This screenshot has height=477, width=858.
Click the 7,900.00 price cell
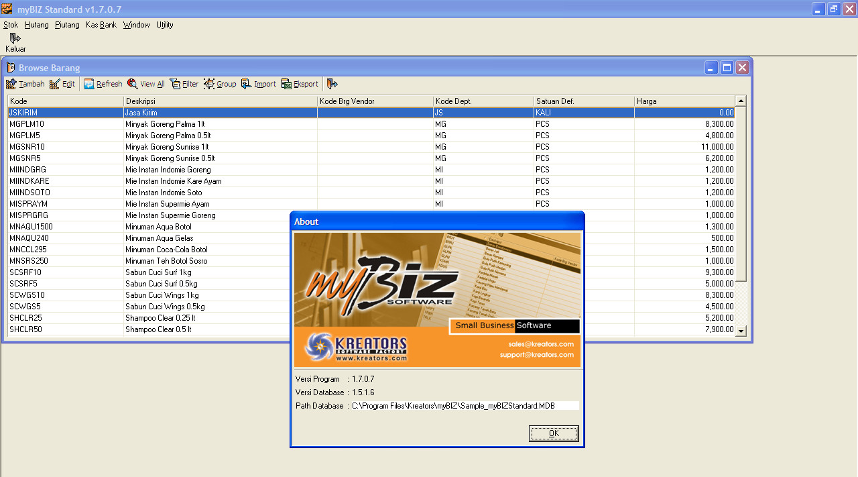click(x=684, y=329)
